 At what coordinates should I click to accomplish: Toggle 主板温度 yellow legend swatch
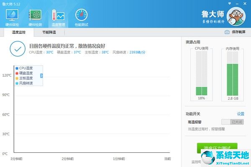tap(17, 78)
